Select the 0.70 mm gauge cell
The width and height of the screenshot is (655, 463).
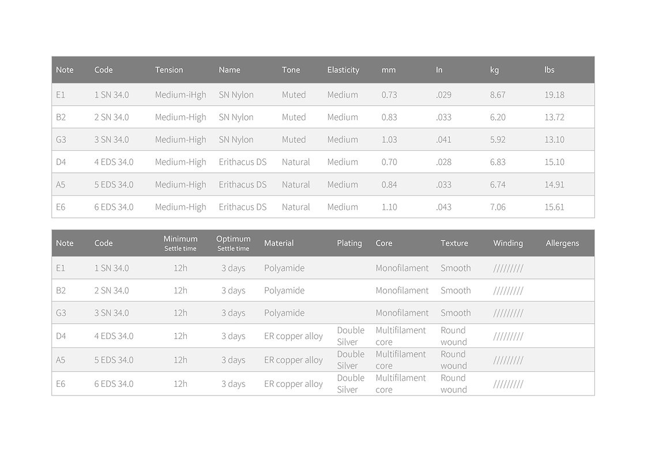389,162
